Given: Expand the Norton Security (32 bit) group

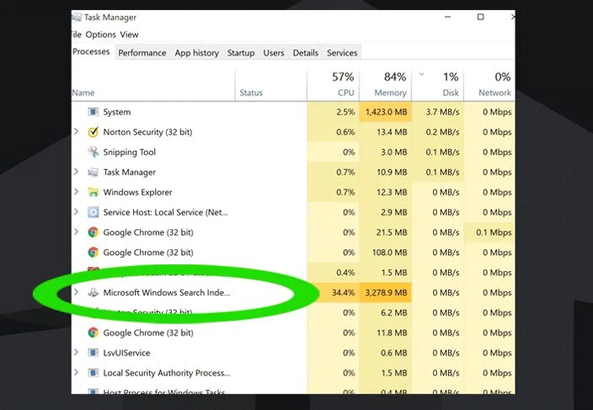Looking at the screenshot, I should [x=77, y=131].
